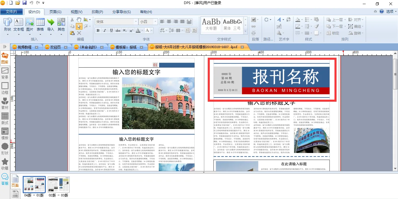Screen dimensions: 398x199
Task: Select the 02版 - 03版 page thumbnail
Action: [x=59, y=185]
